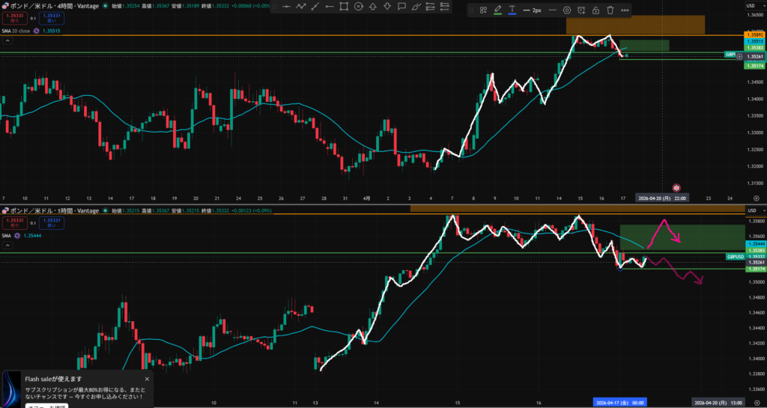
Task: Select the arrow up marker tool
Action: pos(373,7)
